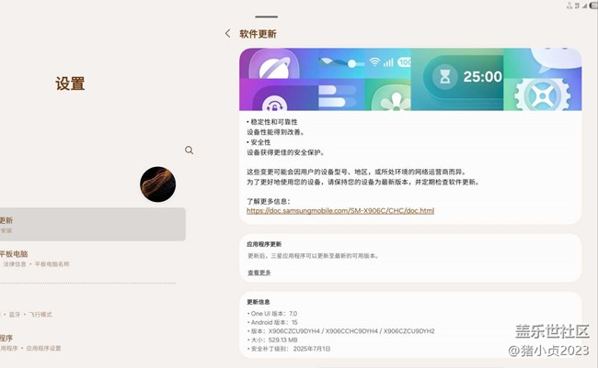Tap the planet browser icon in banner
The height and width of the screenshot is (368, 598).
(273, 72)
